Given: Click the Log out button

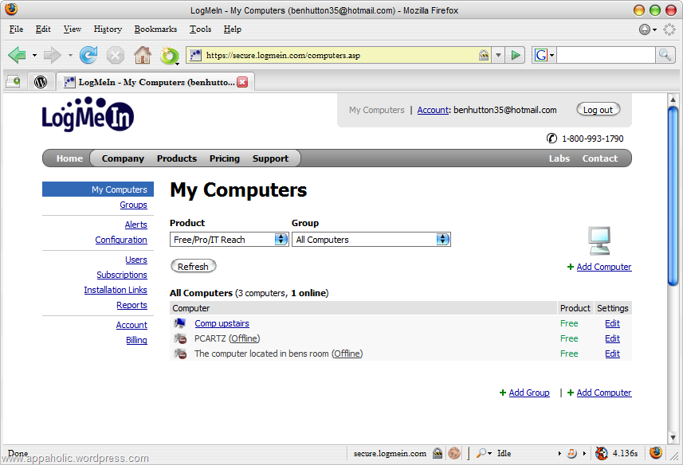Looking at the screenshot, I should pos(598,110).
